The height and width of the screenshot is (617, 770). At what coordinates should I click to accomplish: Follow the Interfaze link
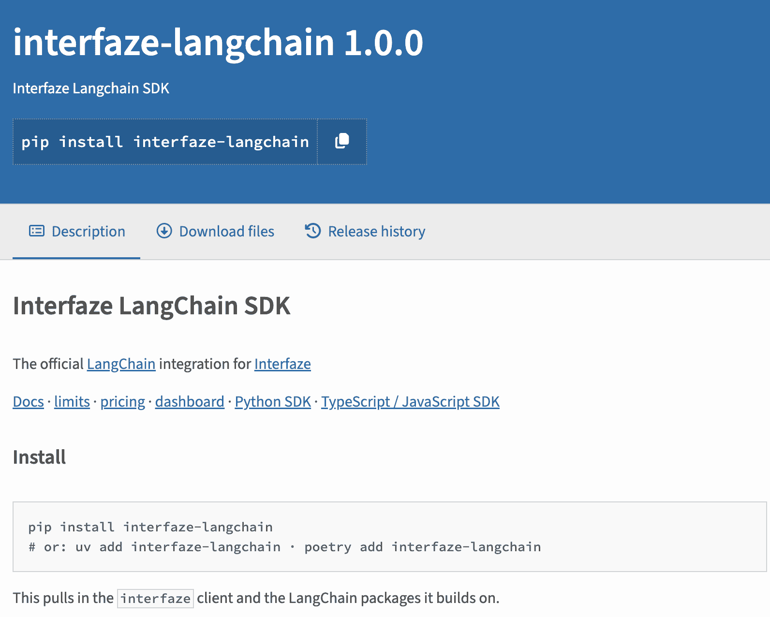(282, 364)
